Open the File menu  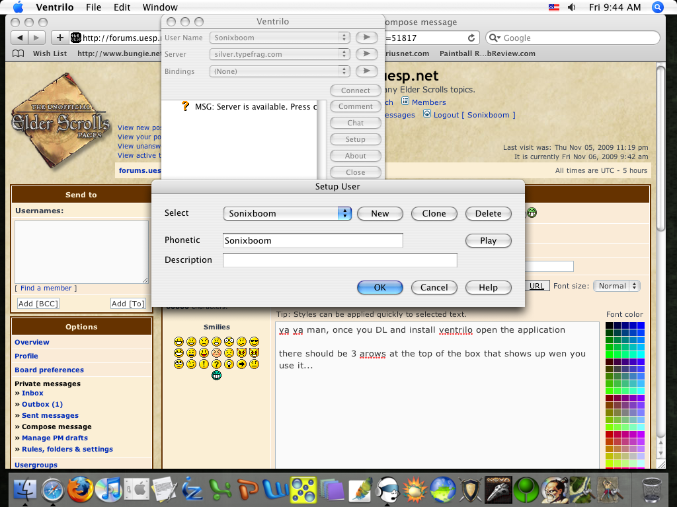93,7
